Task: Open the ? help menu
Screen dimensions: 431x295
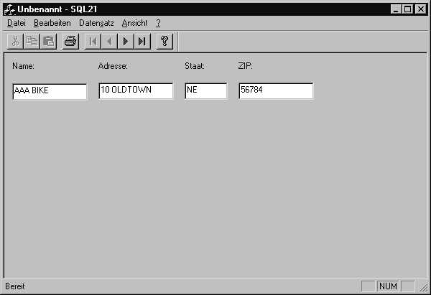Action: [x=158, y=23]
